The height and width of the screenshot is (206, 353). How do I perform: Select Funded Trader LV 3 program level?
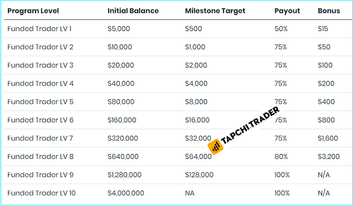[x=40, y=65]
